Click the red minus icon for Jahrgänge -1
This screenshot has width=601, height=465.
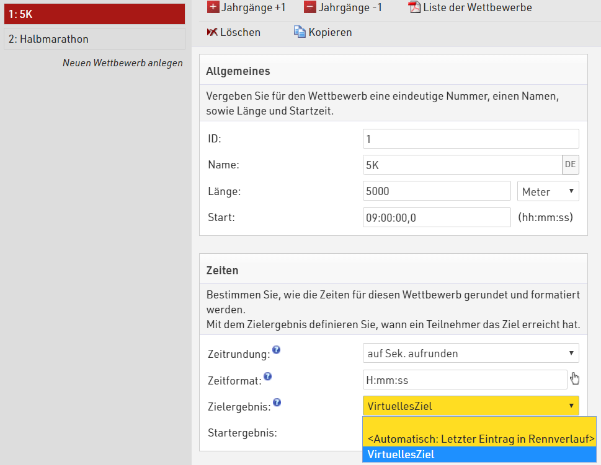click(x=309, y=7)
